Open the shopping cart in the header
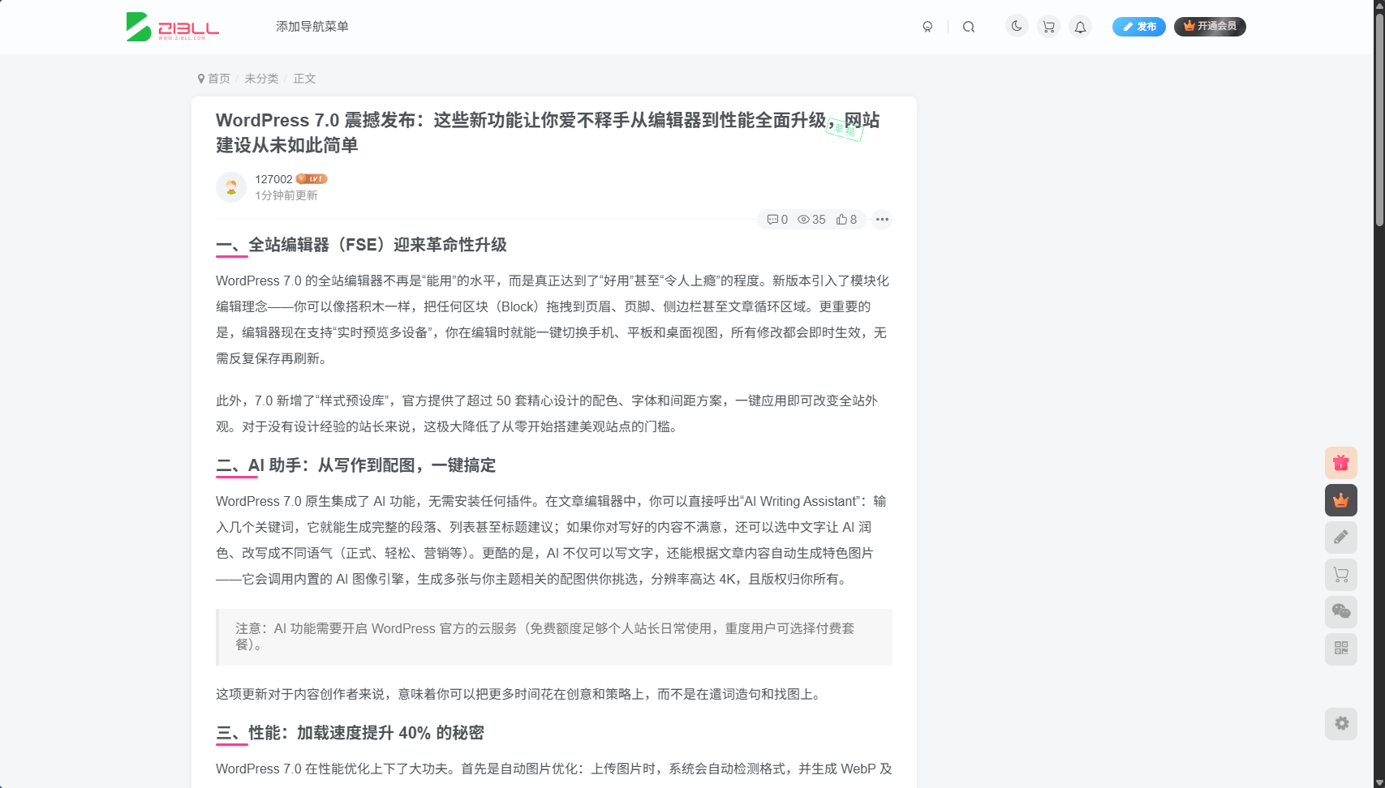This screenshot has height=788, width=1385. tap(1048, 27)
